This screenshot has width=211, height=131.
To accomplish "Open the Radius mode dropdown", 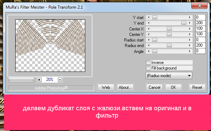I will [x=169, y=76].
